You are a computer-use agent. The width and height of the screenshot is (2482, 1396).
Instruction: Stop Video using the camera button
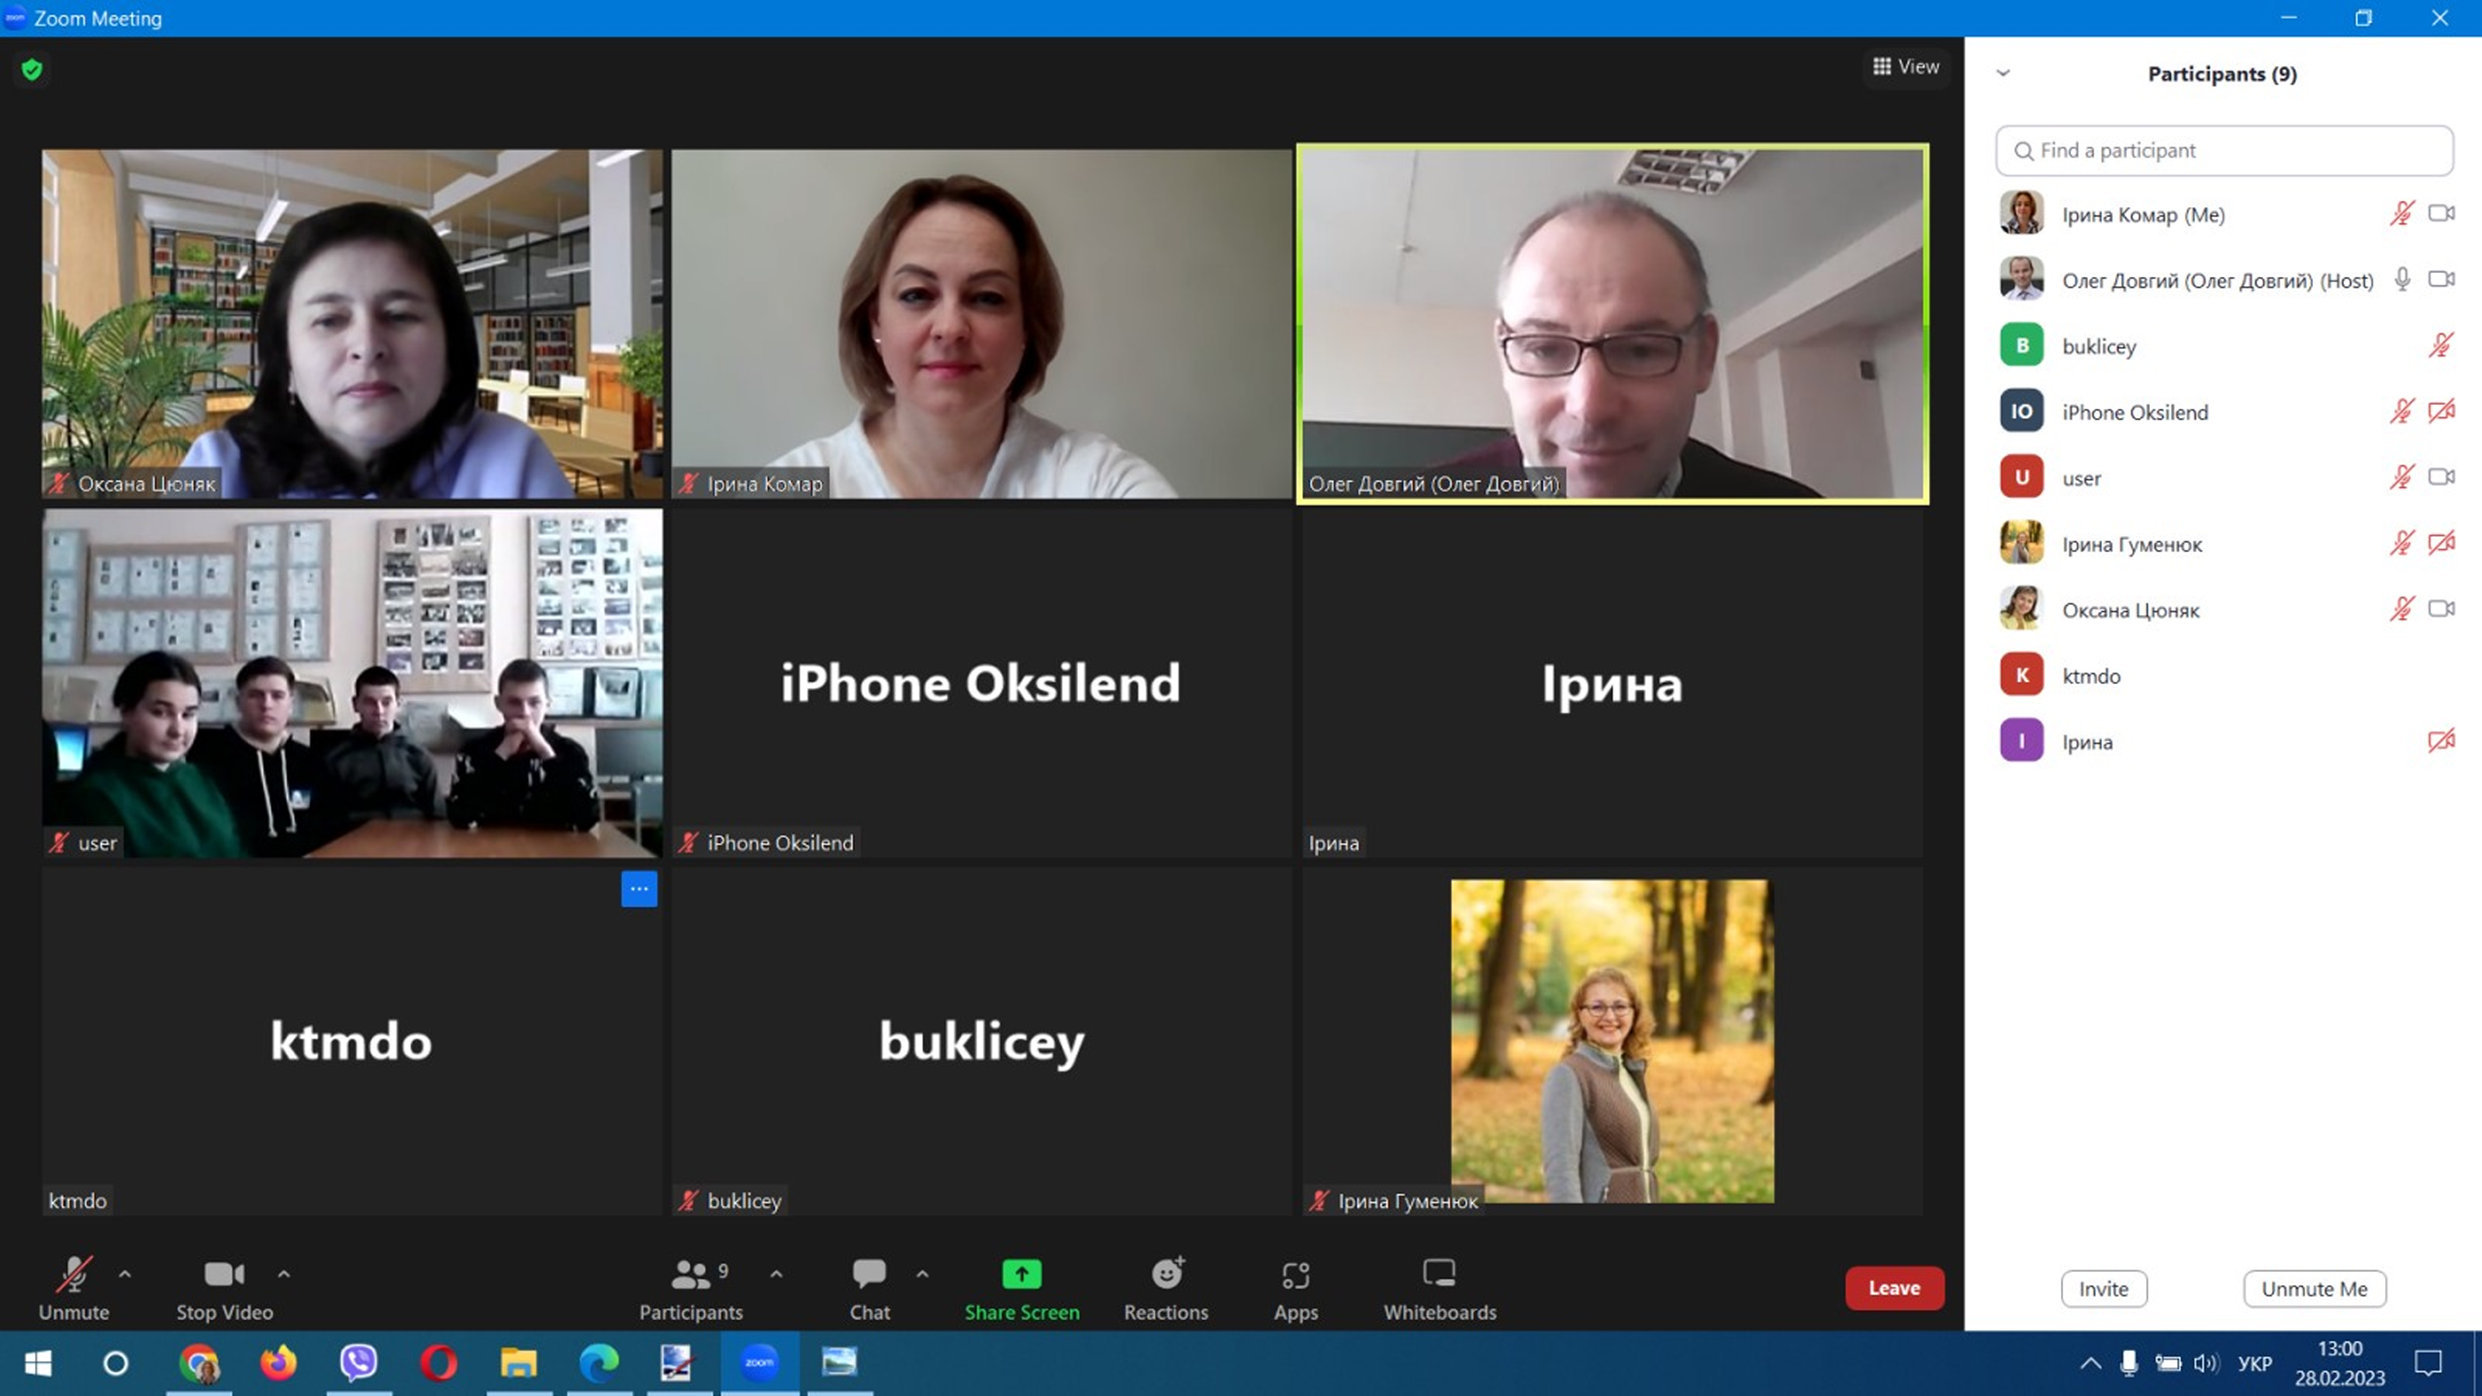point(224,1287)
